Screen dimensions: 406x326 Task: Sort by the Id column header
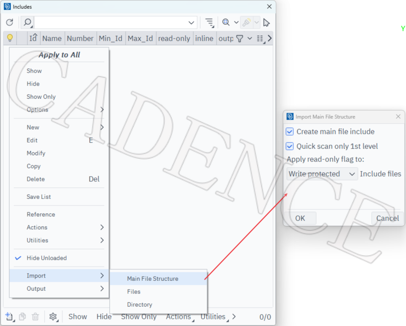pyautogui.click(x=34, y=38)
